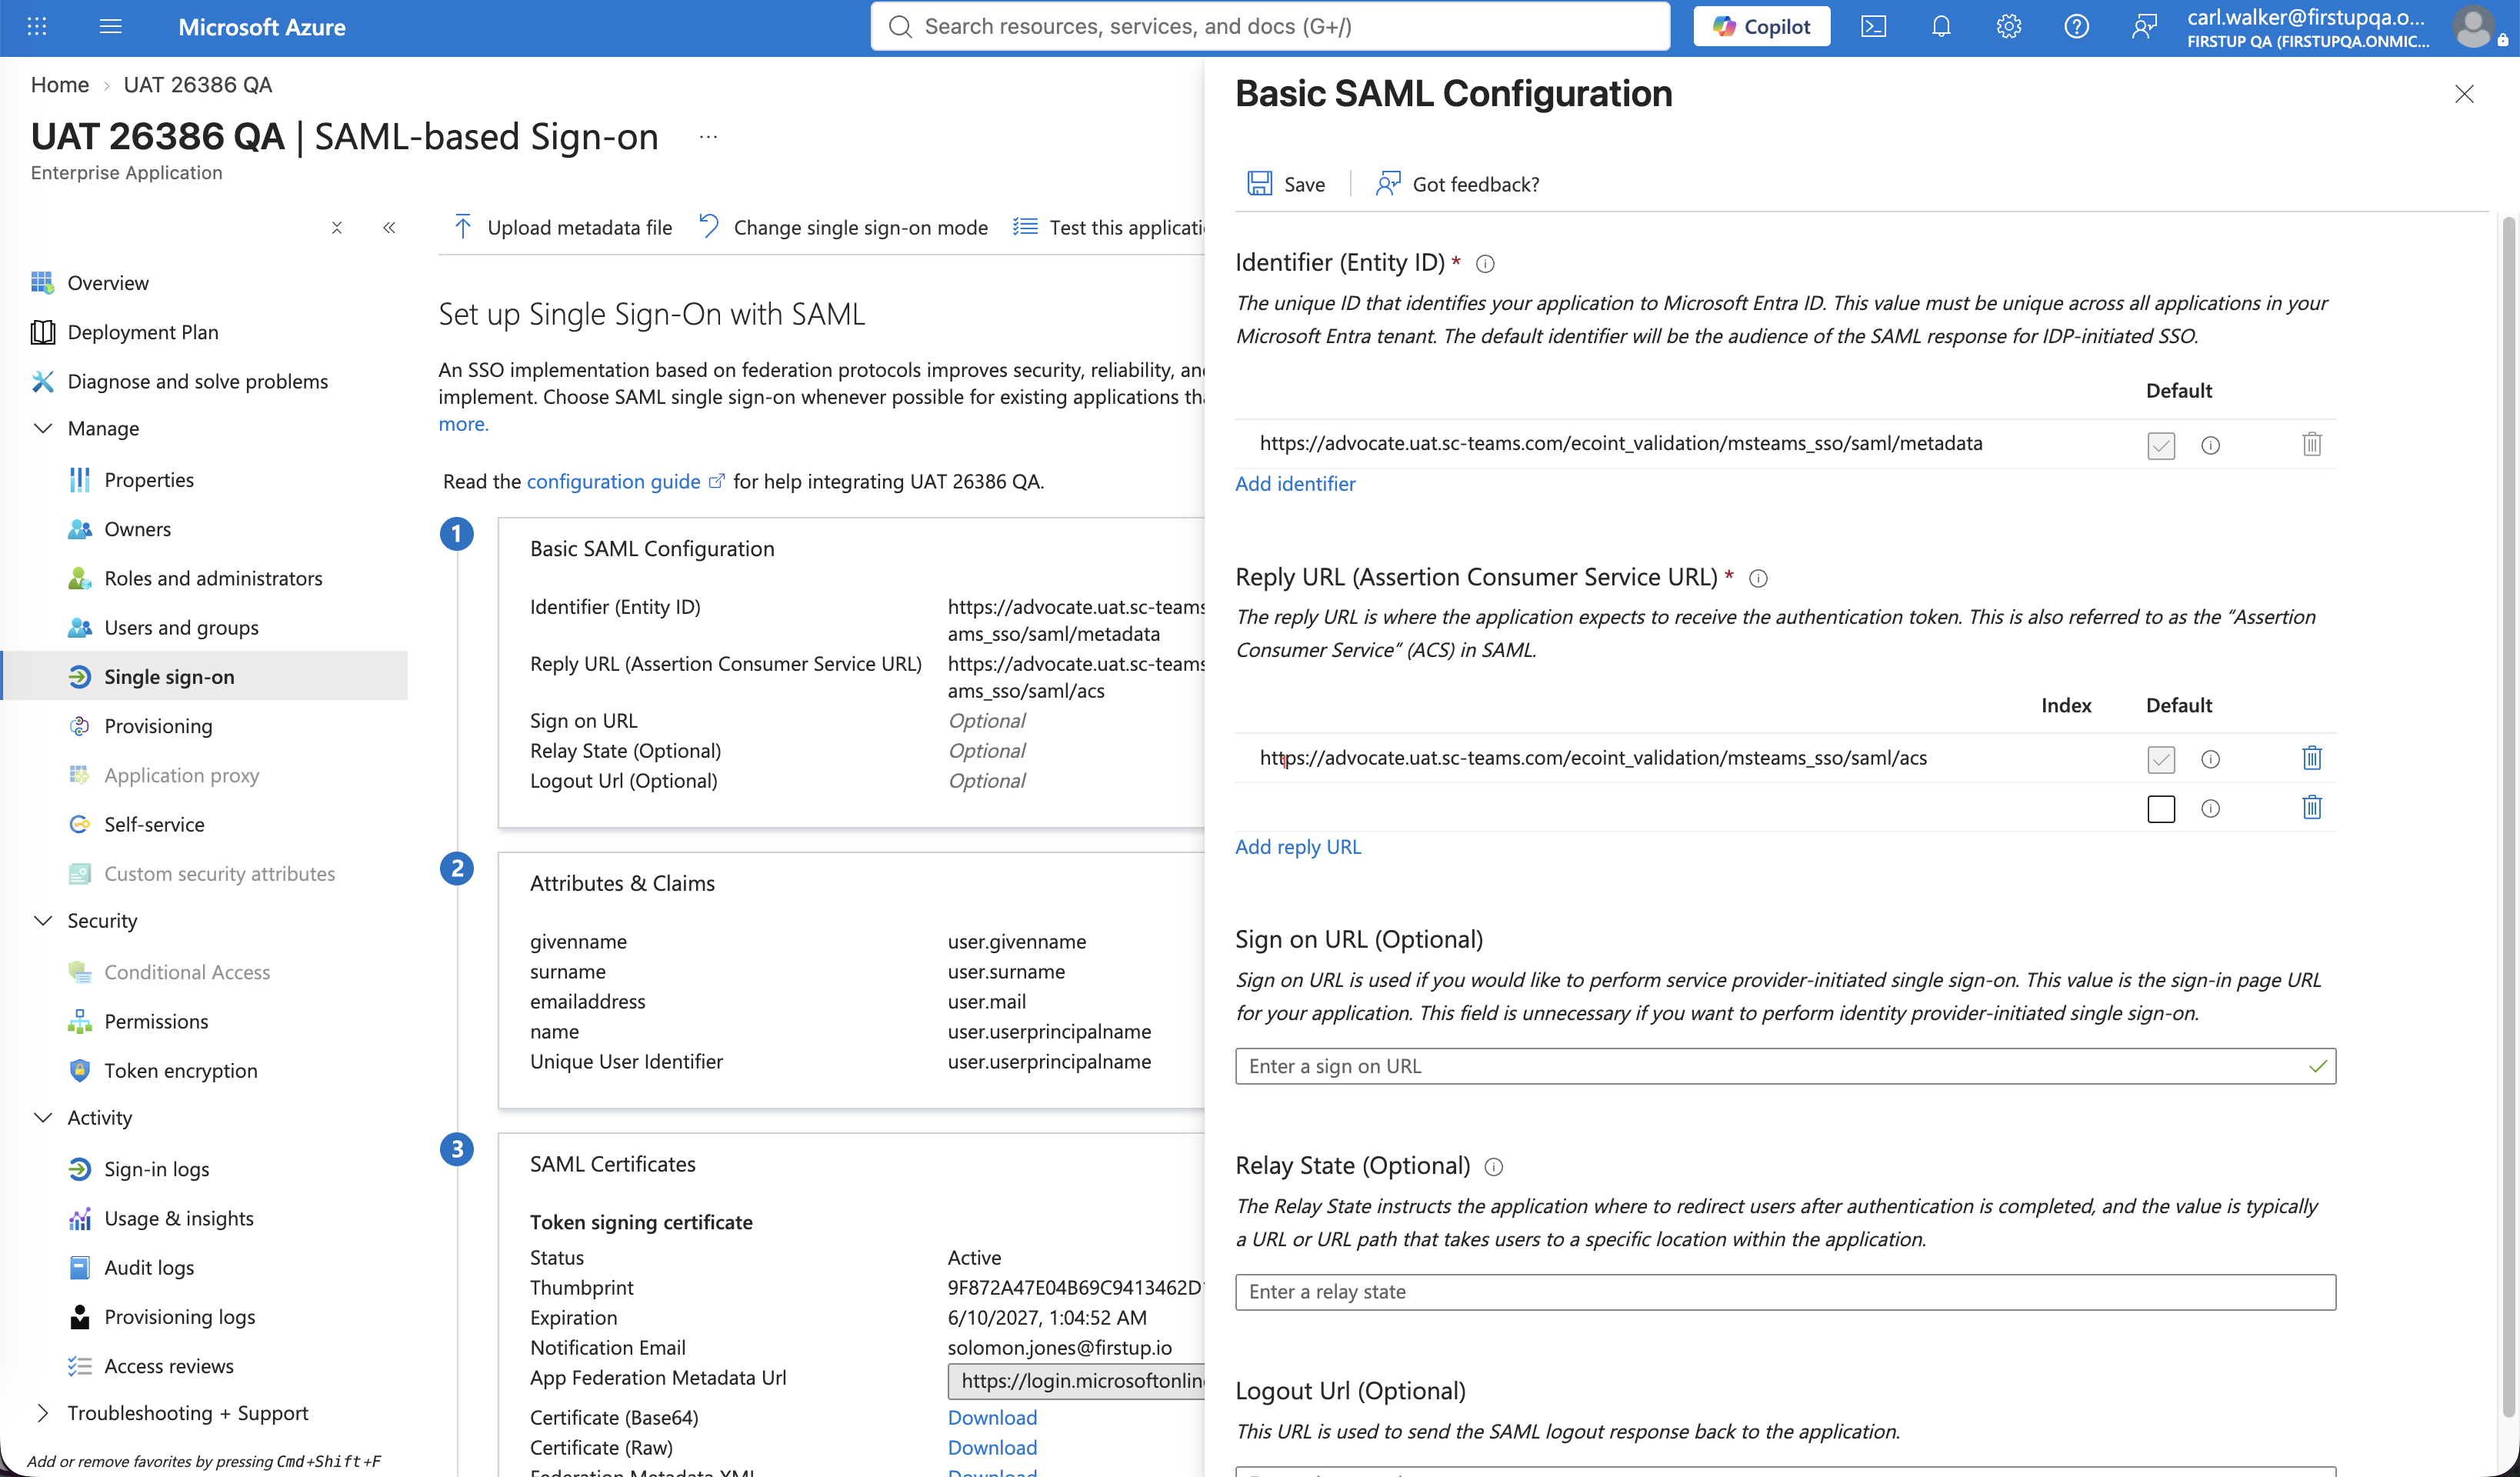Clear the sidebar search with the X
The width and height of the screenshot is (2520, 1477).
(x=337, y=228)
